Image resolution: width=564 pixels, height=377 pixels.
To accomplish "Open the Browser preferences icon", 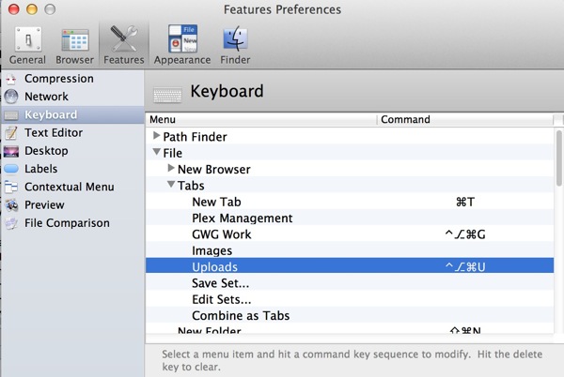I will 74,45.
